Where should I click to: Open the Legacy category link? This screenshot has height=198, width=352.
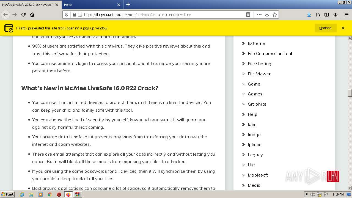255,155
